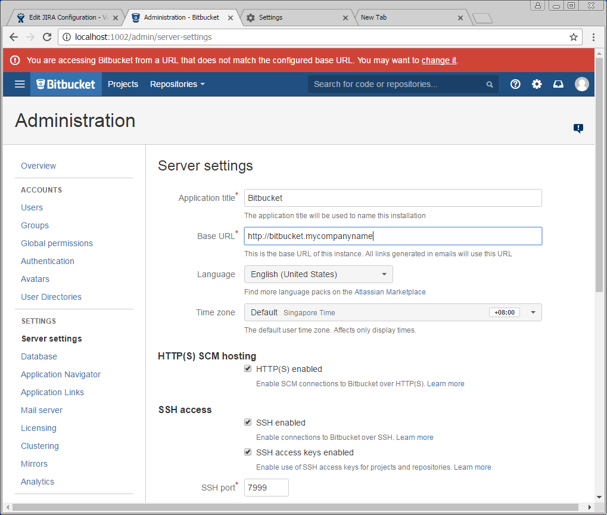Viewport: 607px width, 515px height.
Task: Click the horizontal scrollbar thumb
Action: click(x=295, y=507)
